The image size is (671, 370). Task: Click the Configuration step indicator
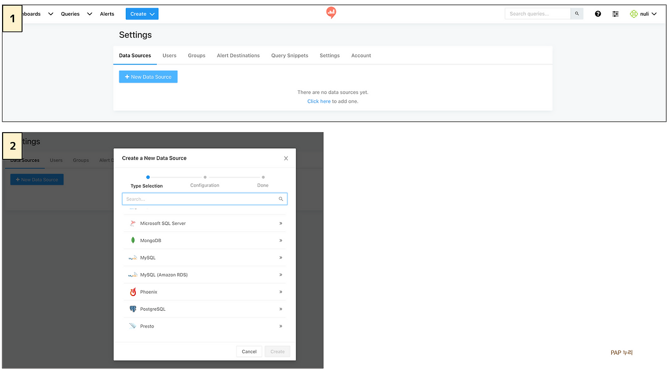click(x=205, y=182)
